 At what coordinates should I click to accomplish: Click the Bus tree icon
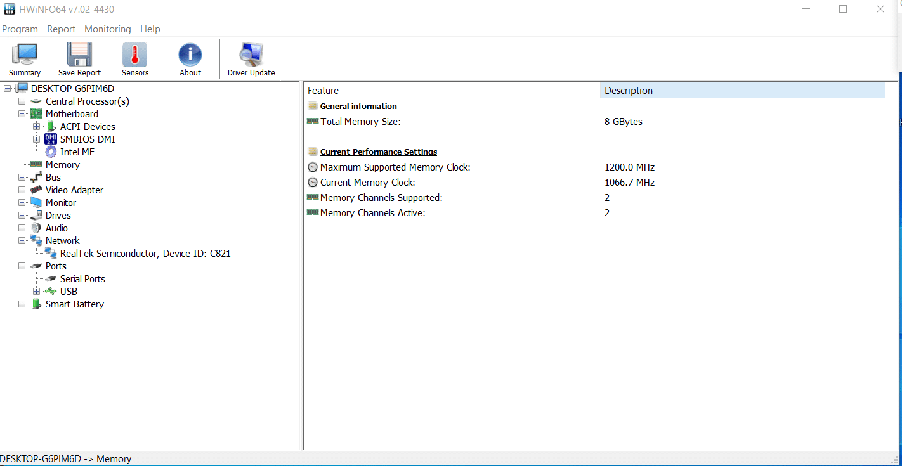click(x=36, y=177)
